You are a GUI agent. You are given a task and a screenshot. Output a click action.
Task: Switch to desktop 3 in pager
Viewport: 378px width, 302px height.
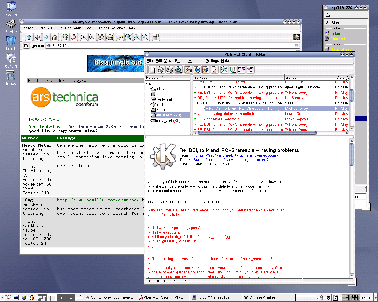[61, 298]
